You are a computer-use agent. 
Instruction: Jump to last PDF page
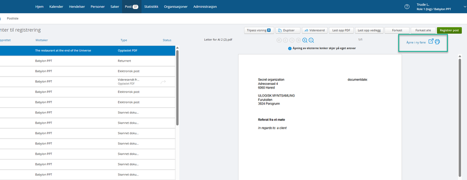(298, 41)
